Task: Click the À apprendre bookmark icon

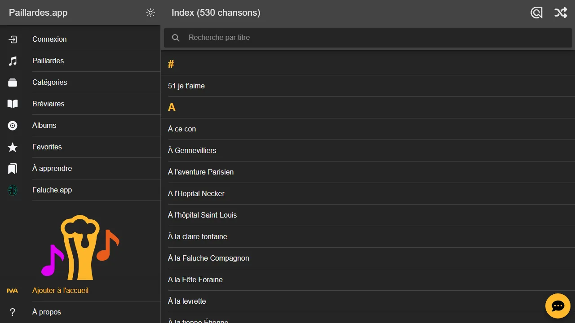Action: tap(13, 169)
